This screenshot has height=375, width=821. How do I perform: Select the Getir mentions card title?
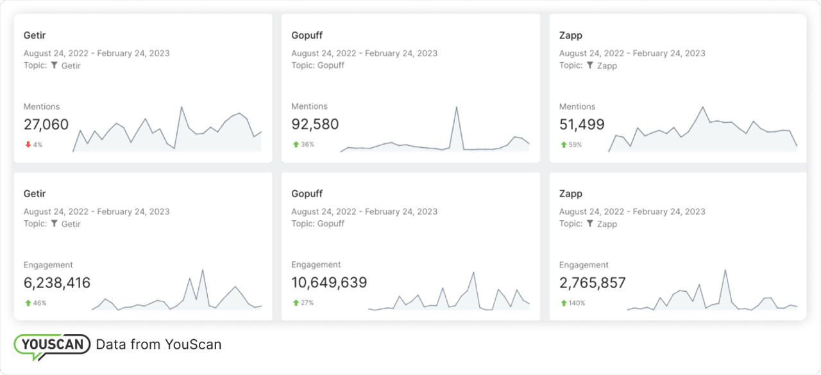35,35
